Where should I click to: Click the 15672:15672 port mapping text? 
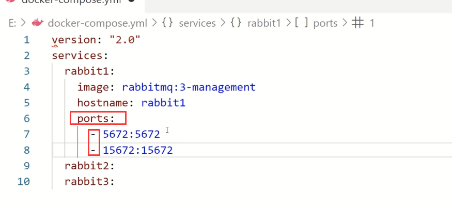point(138,150)
